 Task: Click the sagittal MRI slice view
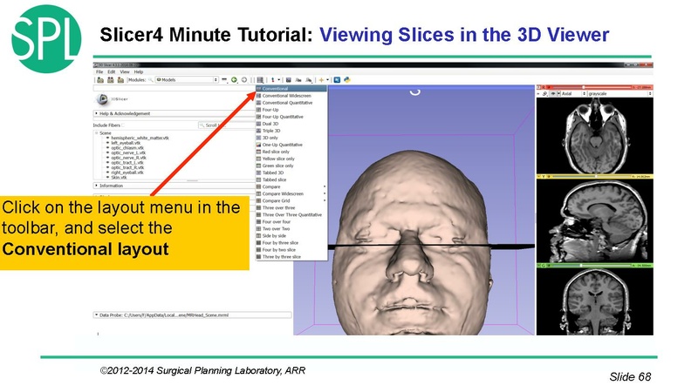point(595,221)
